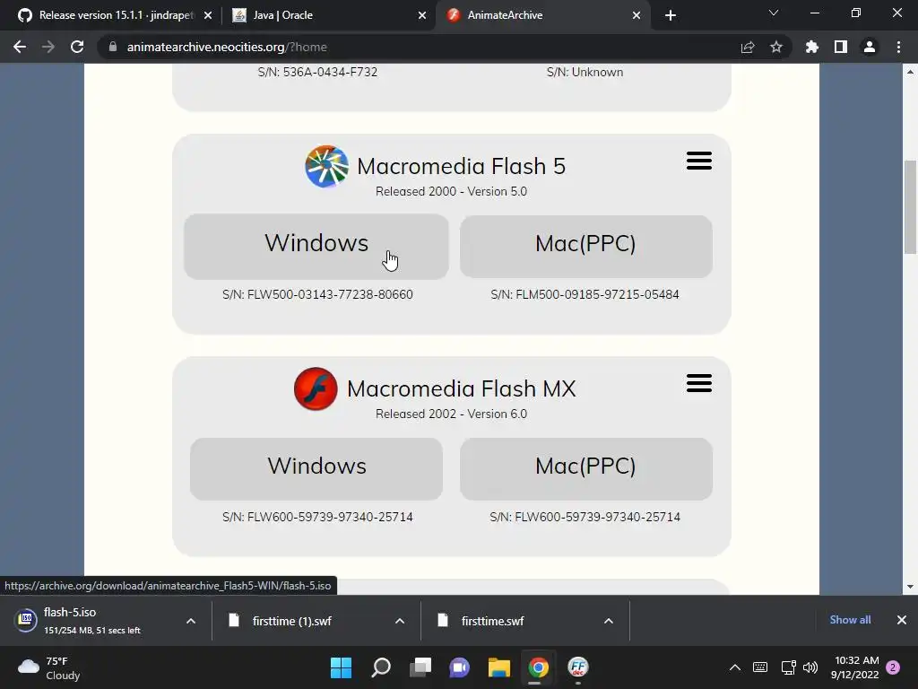
Task: Close the downloads bar
Action: tap(902, 620)
